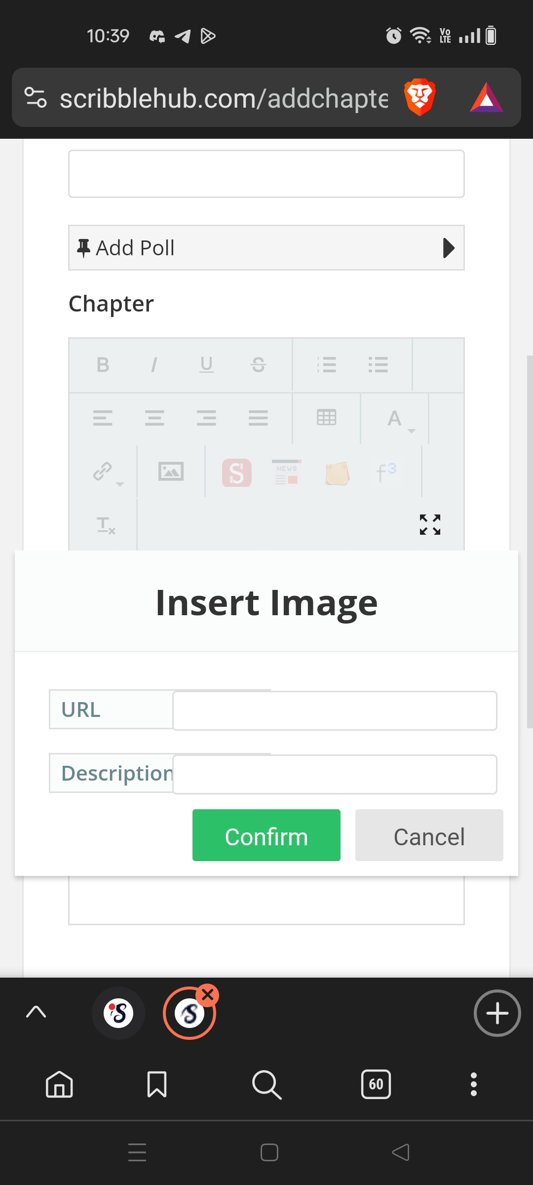Image resolution: width=533 pixels, height=1185 pixels.
Task: Center align the chapter text
Action: coord(154,418)
